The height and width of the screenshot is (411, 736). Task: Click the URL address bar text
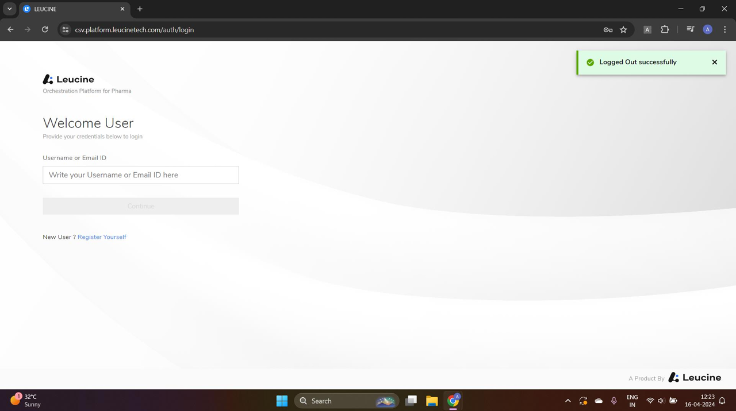[135, 30]
